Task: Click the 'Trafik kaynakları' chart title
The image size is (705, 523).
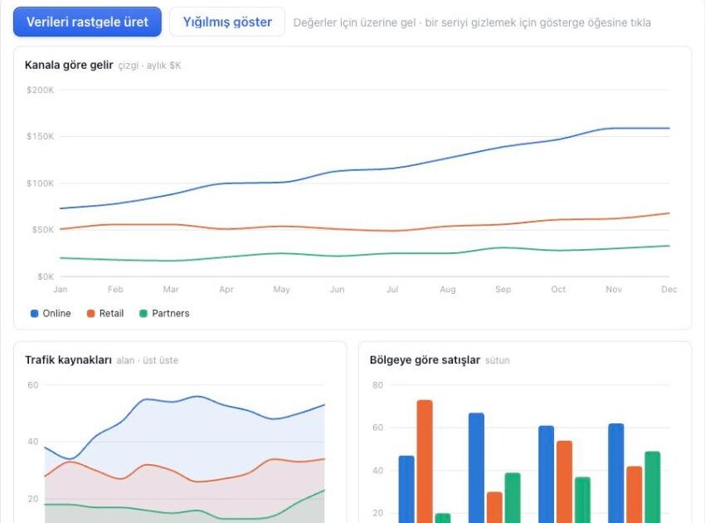Action: [68, 360]
